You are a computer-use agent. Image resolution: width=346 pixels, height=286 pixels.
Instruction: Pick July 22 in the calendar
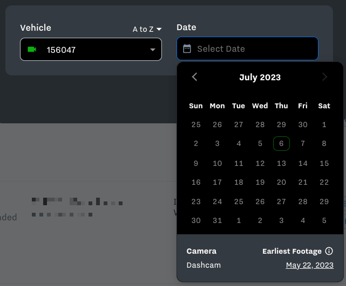(x=324, y=182)
